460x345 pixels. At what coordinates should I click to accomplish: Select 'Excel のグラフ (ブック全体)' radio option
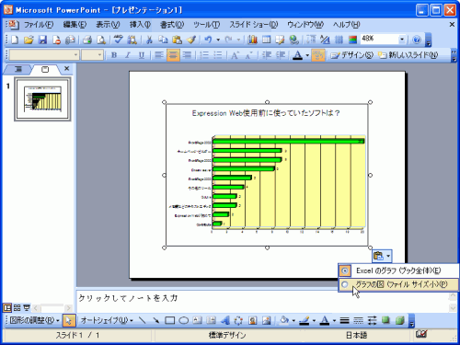398,270
